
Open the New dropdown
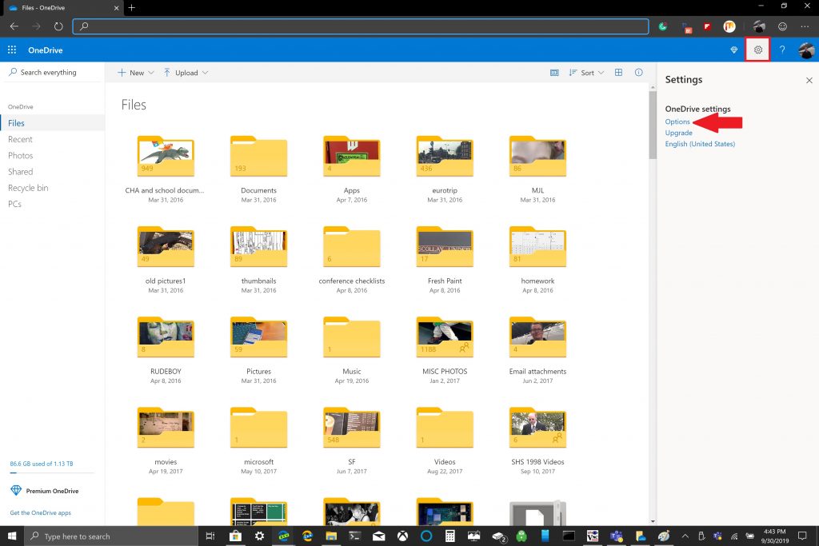tap(135, 73)
